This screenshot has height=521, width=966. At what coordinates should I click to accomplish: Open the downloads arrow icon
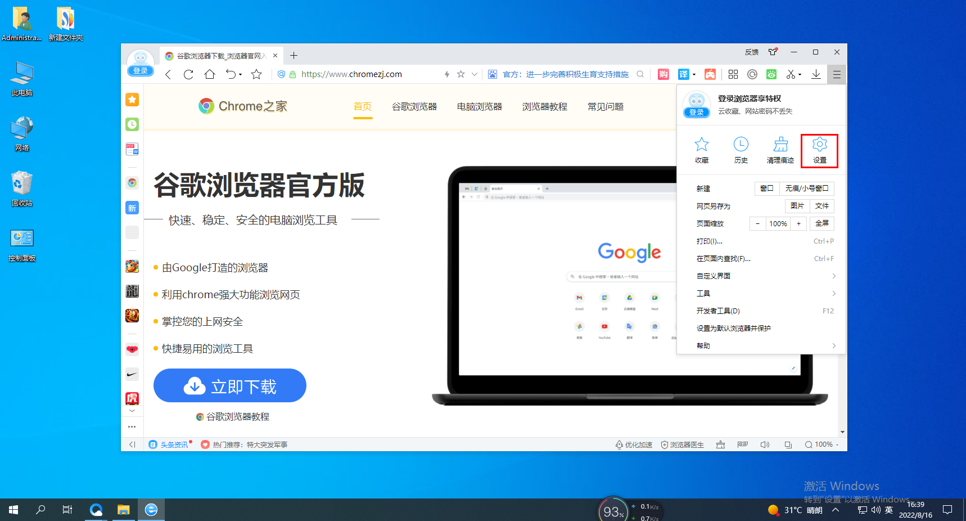coord(816,74)
